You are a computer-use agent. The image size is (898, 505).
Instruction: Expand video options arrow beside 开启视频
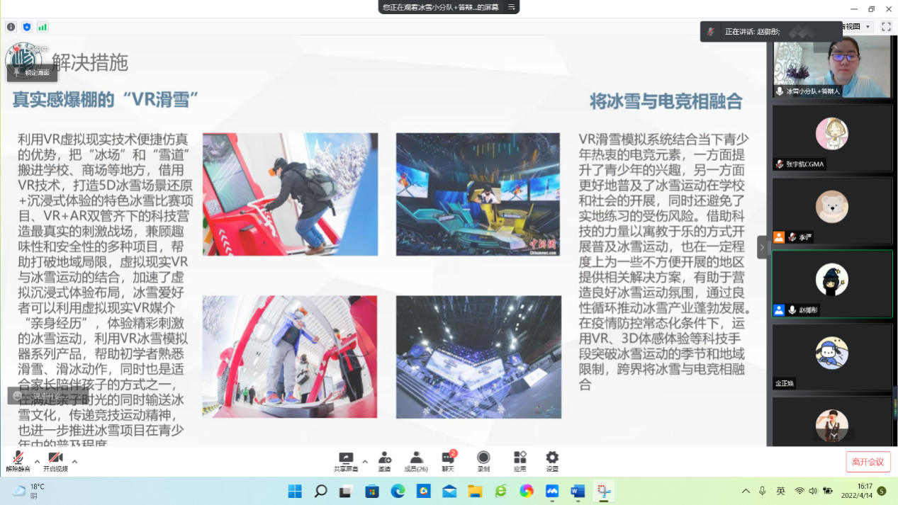click(74, 461)
